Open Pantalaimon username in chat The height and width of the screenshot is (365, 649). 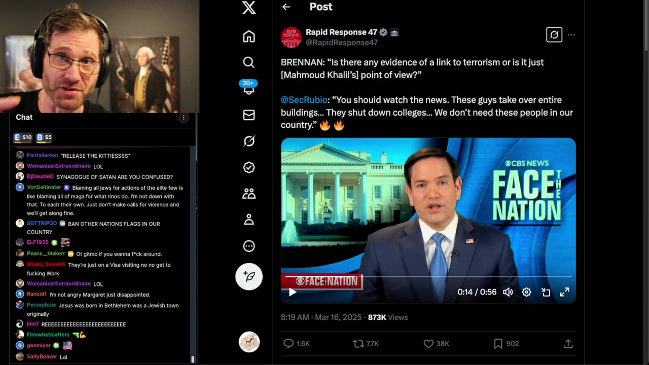42,155
